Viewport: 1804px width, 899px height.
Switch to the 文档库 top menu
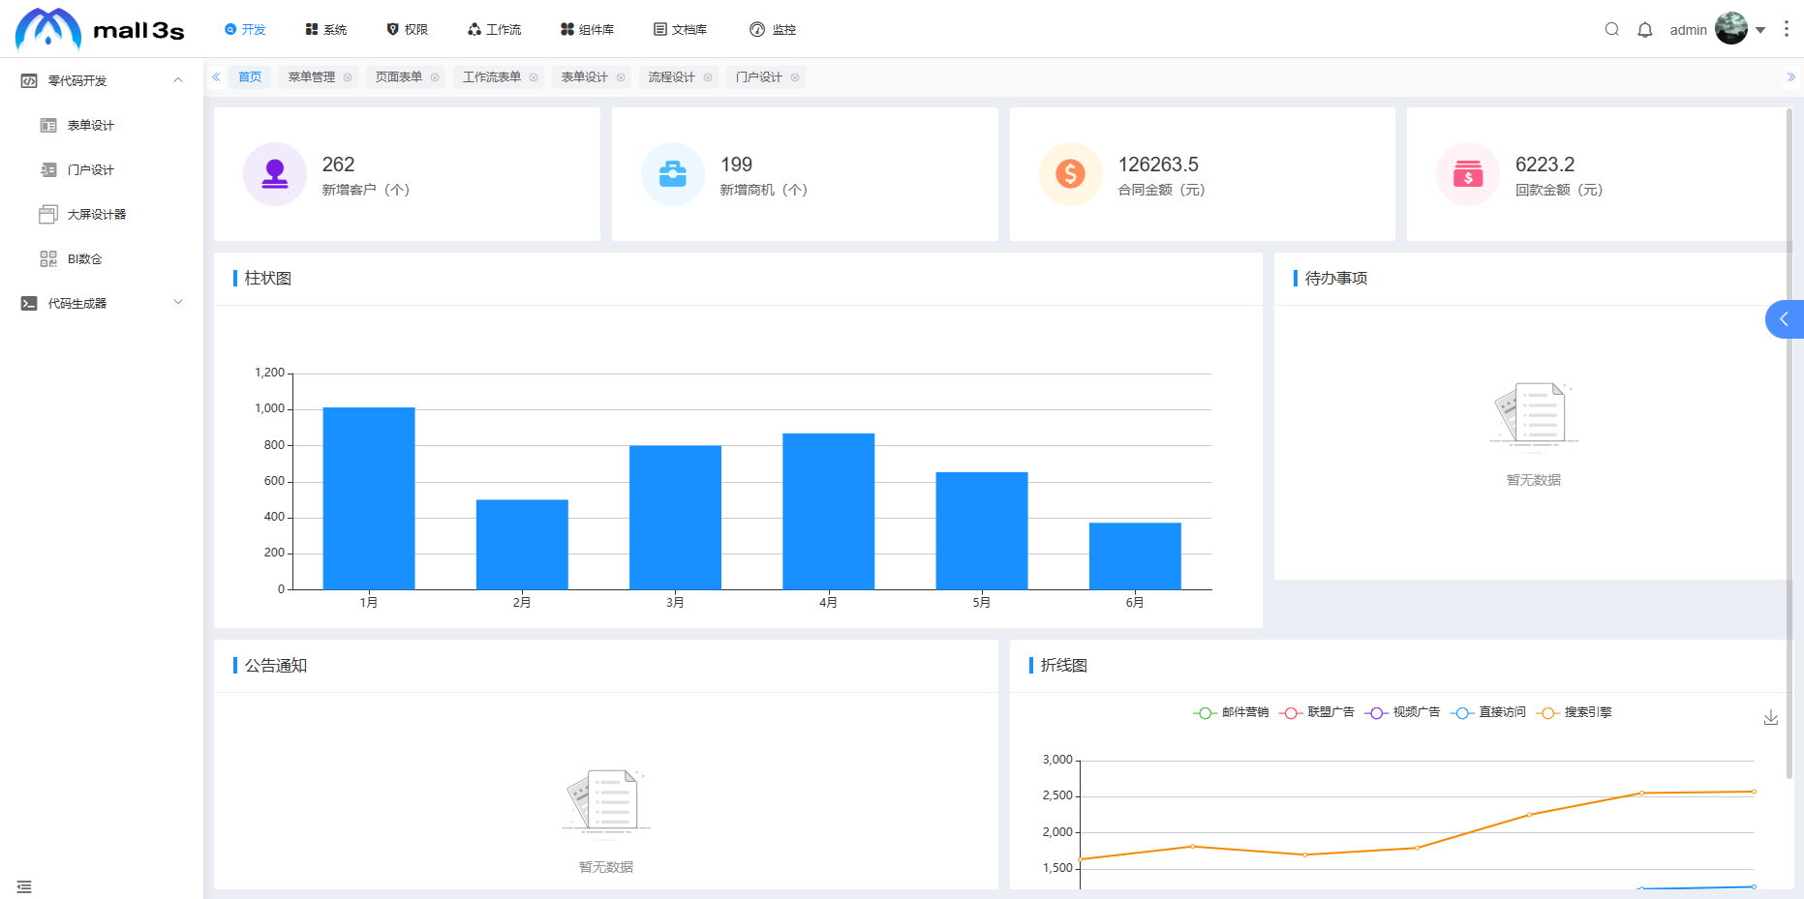pyautogui.click(x=680, y=29)
